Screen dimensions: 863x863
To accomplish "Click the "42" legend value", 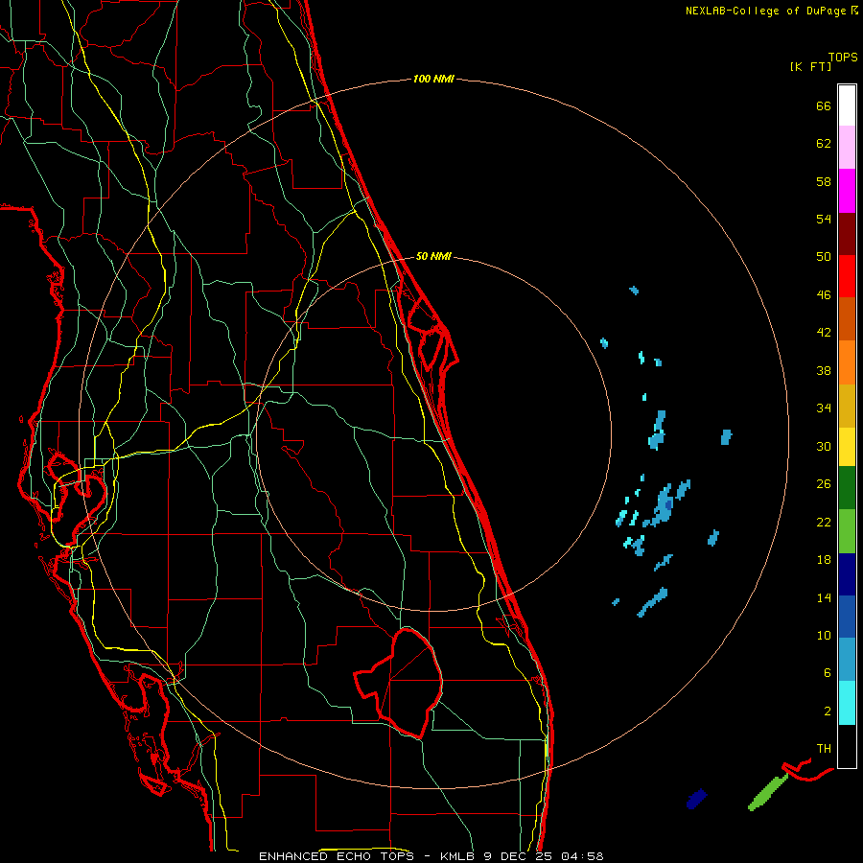I will pyautogui.click(x=824, y=333).
